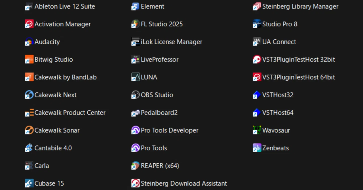The width and height of the screenshot is (363, 190).
Task: Click the iLok License Manager icon
Action: [x=135, y=42]
